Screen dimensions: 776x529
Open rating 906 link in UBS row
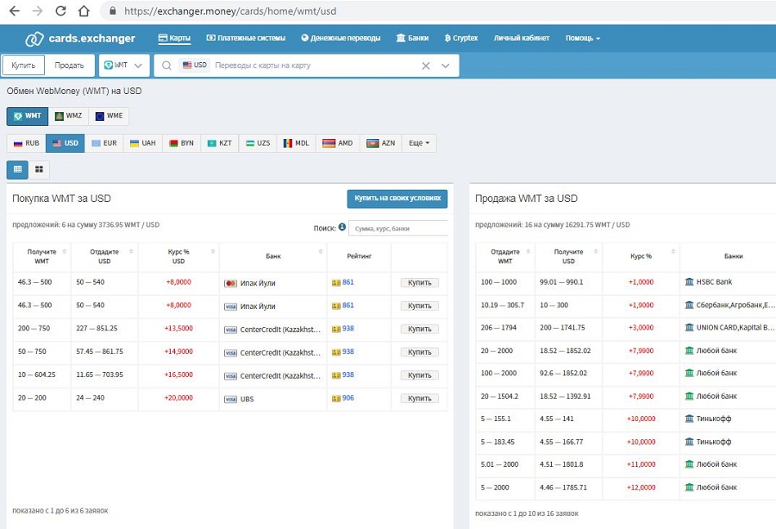348,398
